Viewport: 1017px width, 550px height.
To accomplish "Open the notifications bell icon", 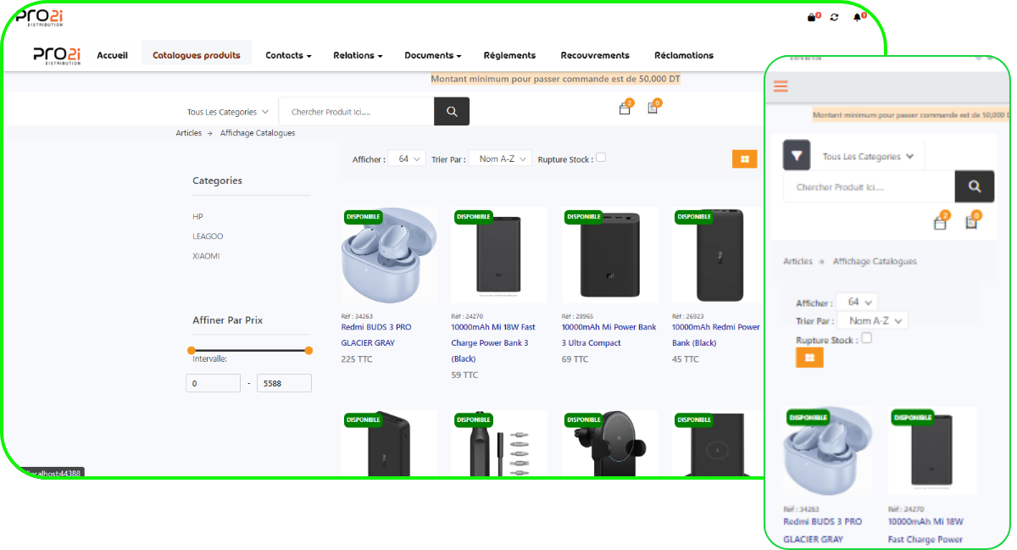I will tap(857, 15).
